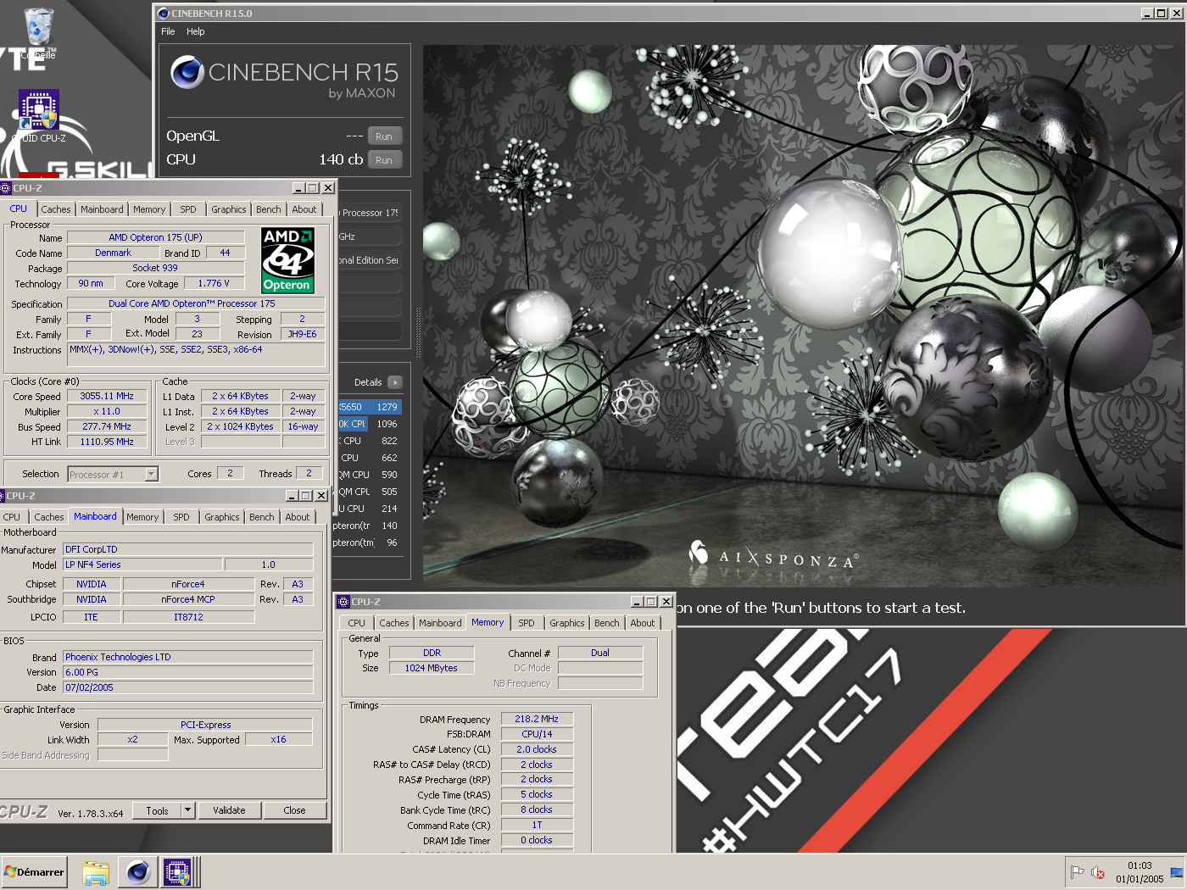Switch to Graphics tab in top CPU-Z window
The image size is (1187, 890).
click(229, 209)
